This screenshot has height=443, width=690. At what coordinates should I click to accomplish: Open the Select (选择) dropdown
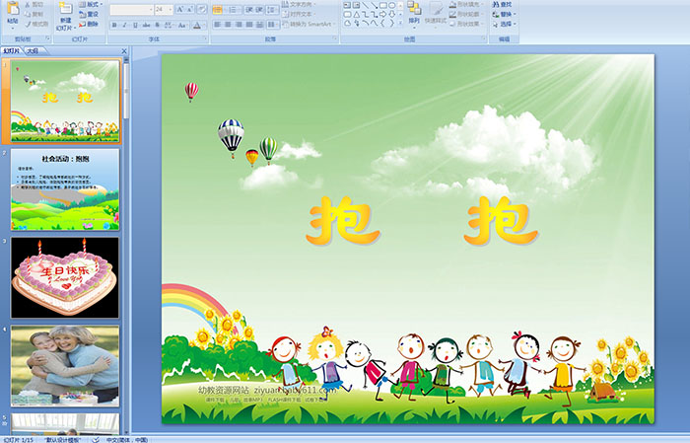tap(506, 25)
